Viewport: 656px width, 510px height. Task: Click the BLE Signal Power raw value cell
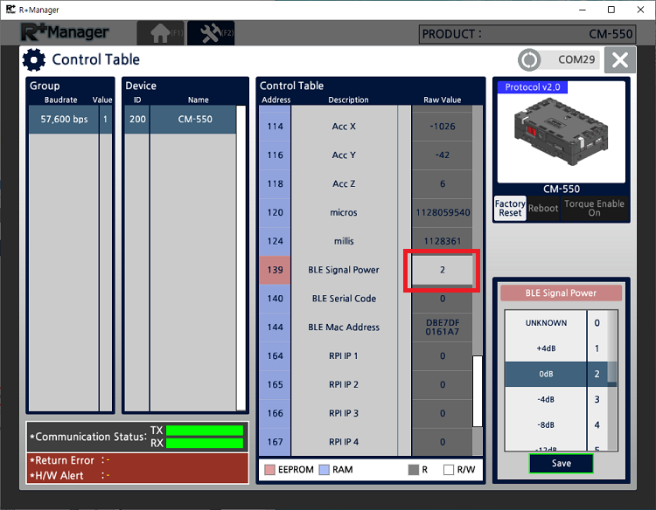(442, 271)
